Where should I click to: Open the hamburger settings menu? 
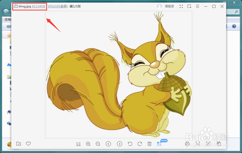point(197,6)
